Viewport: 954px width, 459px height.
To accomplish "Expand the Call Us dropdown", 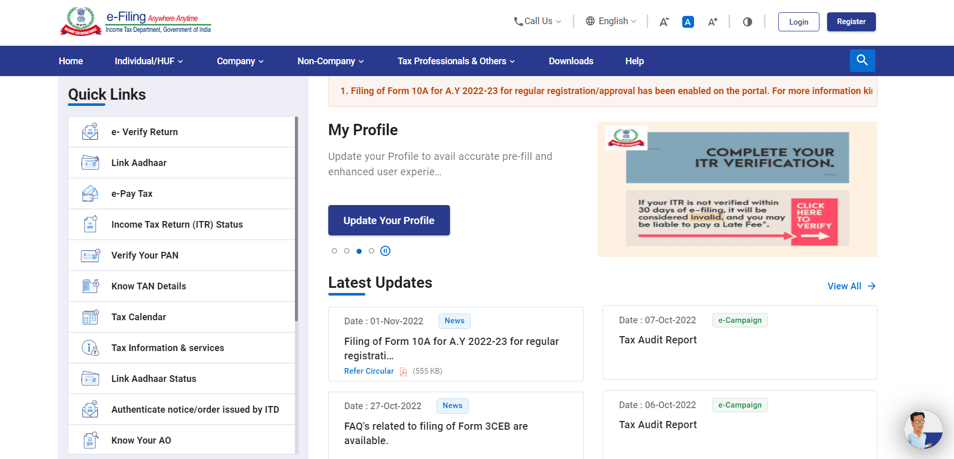I will [538, 21].
